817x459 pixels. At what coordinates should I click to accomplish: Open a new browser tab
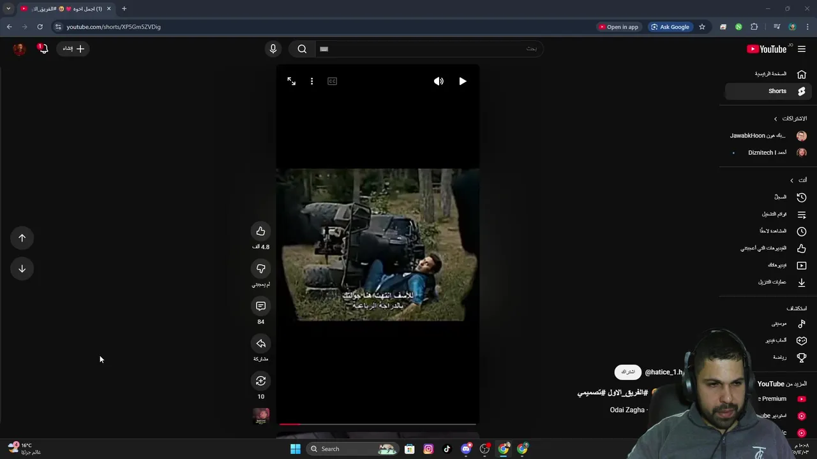124,8
